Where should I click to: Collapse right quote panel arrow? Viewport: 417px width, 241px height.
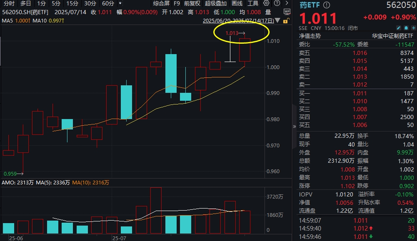point(294,127)
